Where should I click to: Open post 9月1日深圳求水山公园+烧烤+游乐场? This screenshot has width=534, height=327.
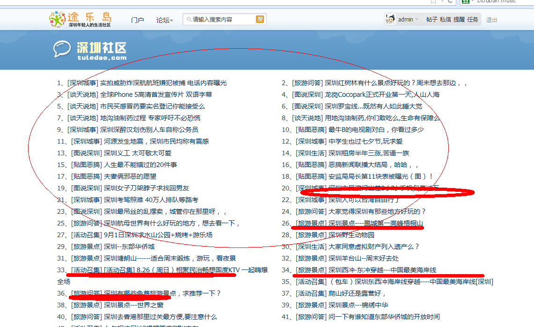pyautogui.click(x=158, y=235)
